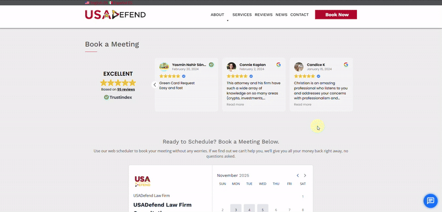Click the date February 2, 2024
This screenshot has height=212, width=442.
pos(252,69)
